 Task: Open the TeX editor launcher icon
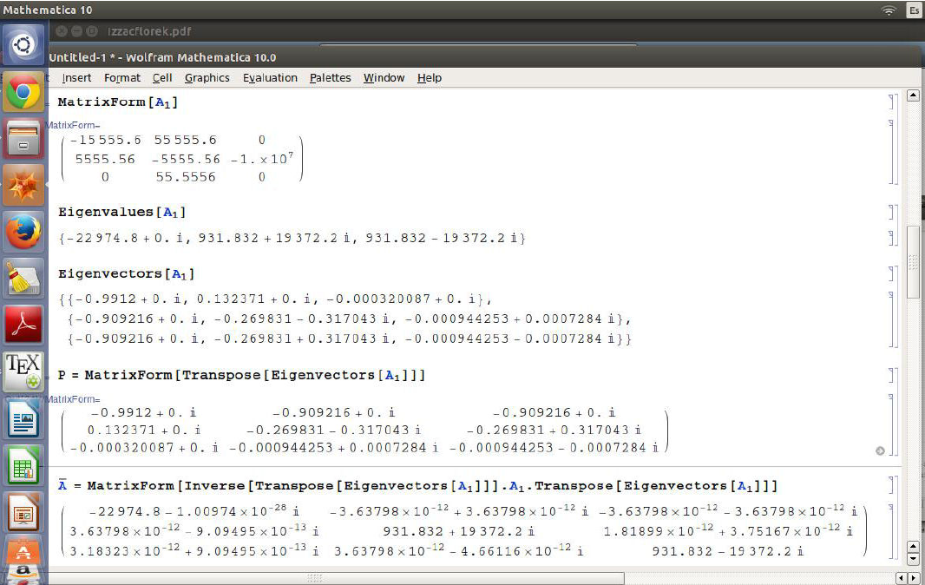pyautogui.click(x=23, y=371)
